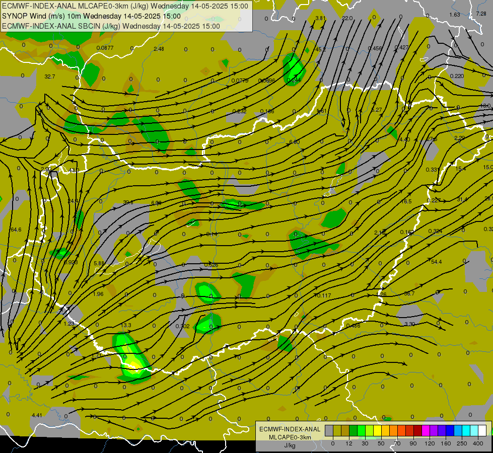Click the ECMWF-INDEX-ANAL SBCIN header line

(x=111, y=26)
